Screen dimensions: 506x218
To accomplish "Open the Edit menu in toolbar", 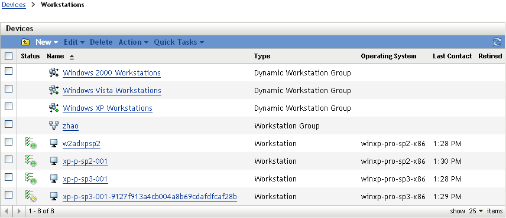I will point(74,42).
